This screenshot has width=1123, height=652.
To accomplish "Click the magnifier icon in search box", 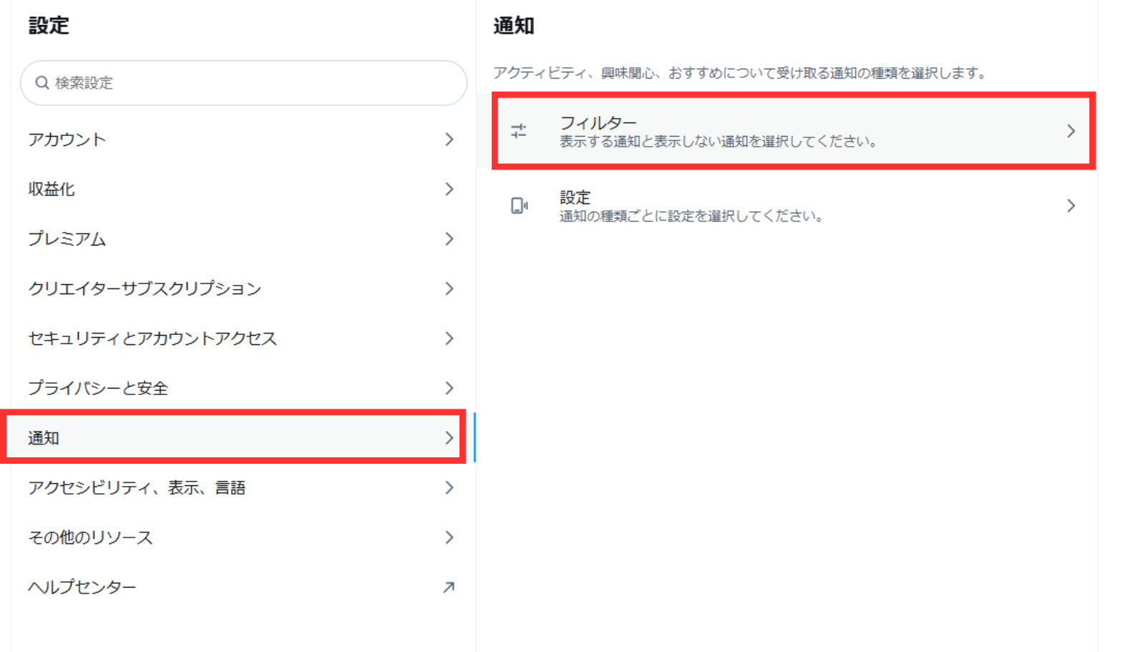I will pos(42,83).
